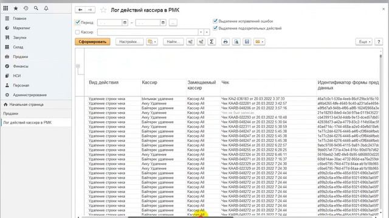The height and width of the screenshot is (218, 389).
Task: Switch to the open Продажи tab
Action: pos(36,113)
